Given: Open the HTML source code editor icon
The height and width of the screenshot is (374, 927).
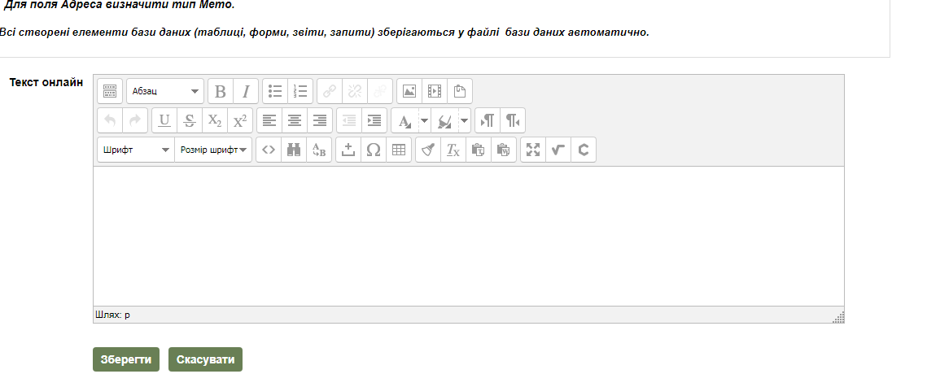Looking at the screenshot, I should 269,150.
